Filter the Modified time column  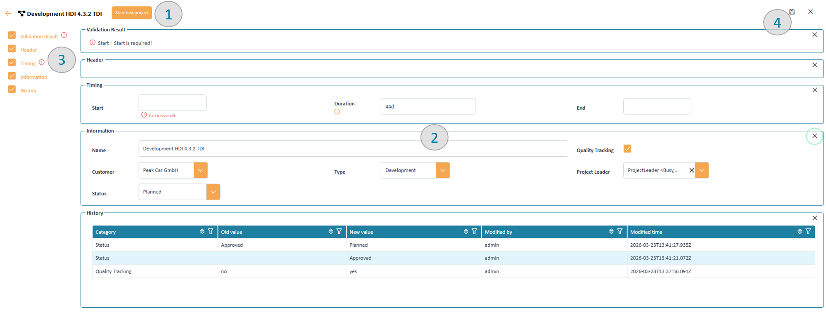[808, 231]
